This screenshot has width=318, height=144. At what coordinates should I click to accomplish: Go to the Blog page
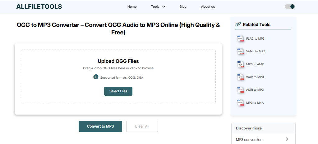183,7
